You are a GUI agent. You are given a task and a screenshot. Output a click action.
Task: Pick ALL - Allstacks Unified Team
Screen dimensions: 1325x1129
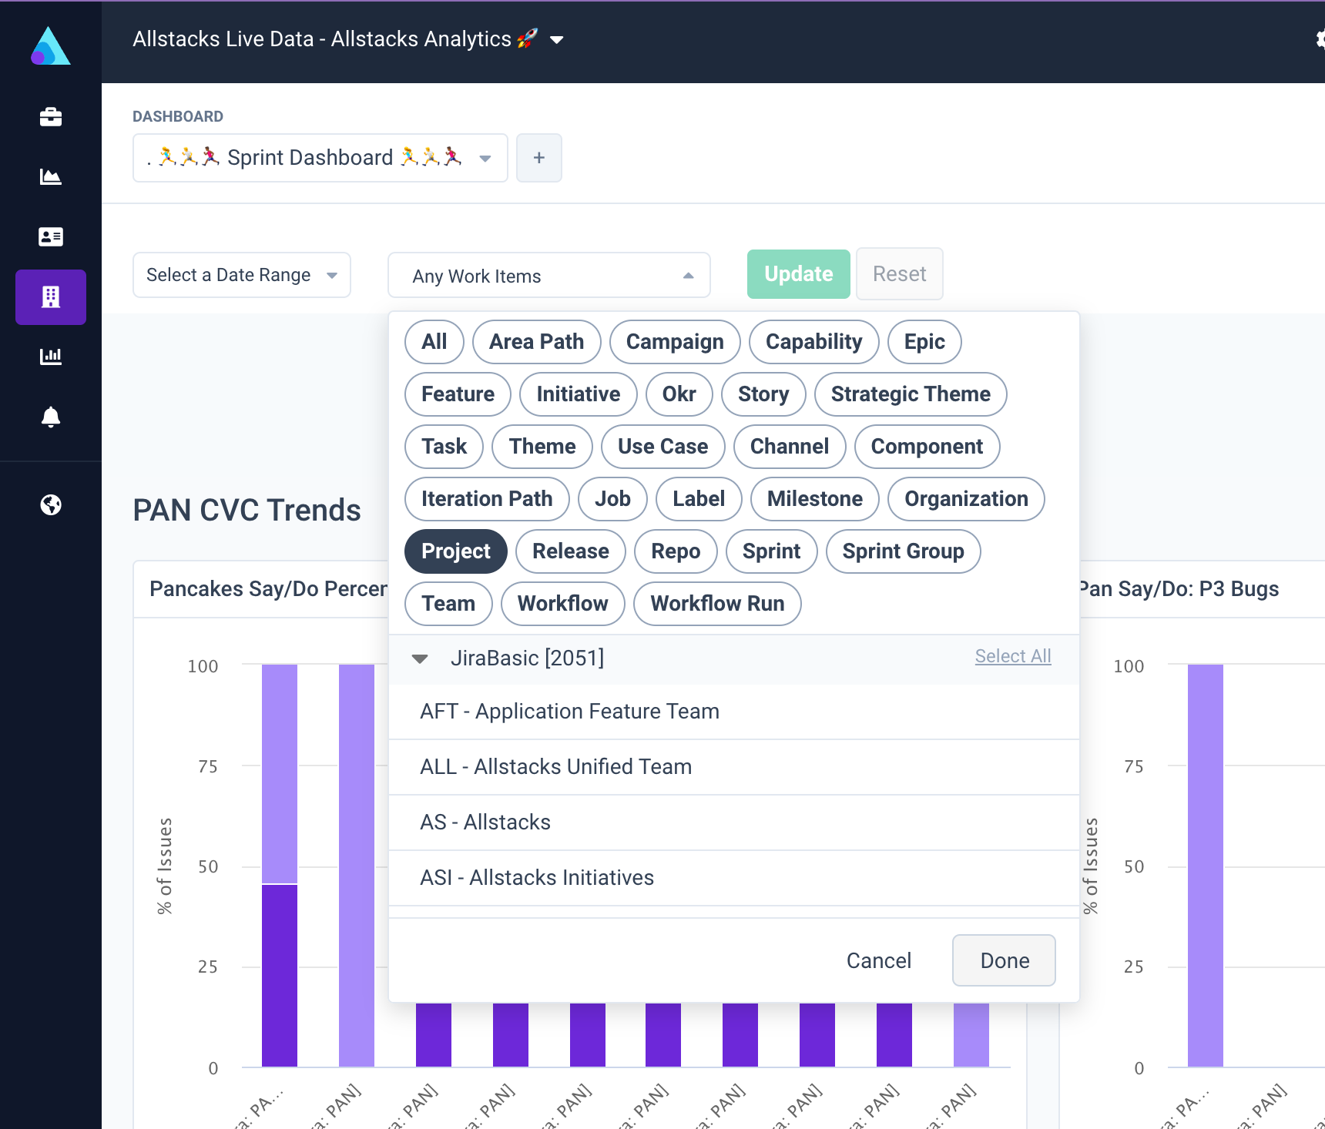(734, 767)
